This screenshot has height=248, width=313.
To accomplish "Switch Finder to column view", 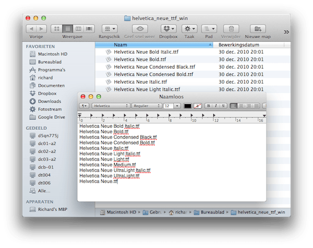I will pos(78,29).
